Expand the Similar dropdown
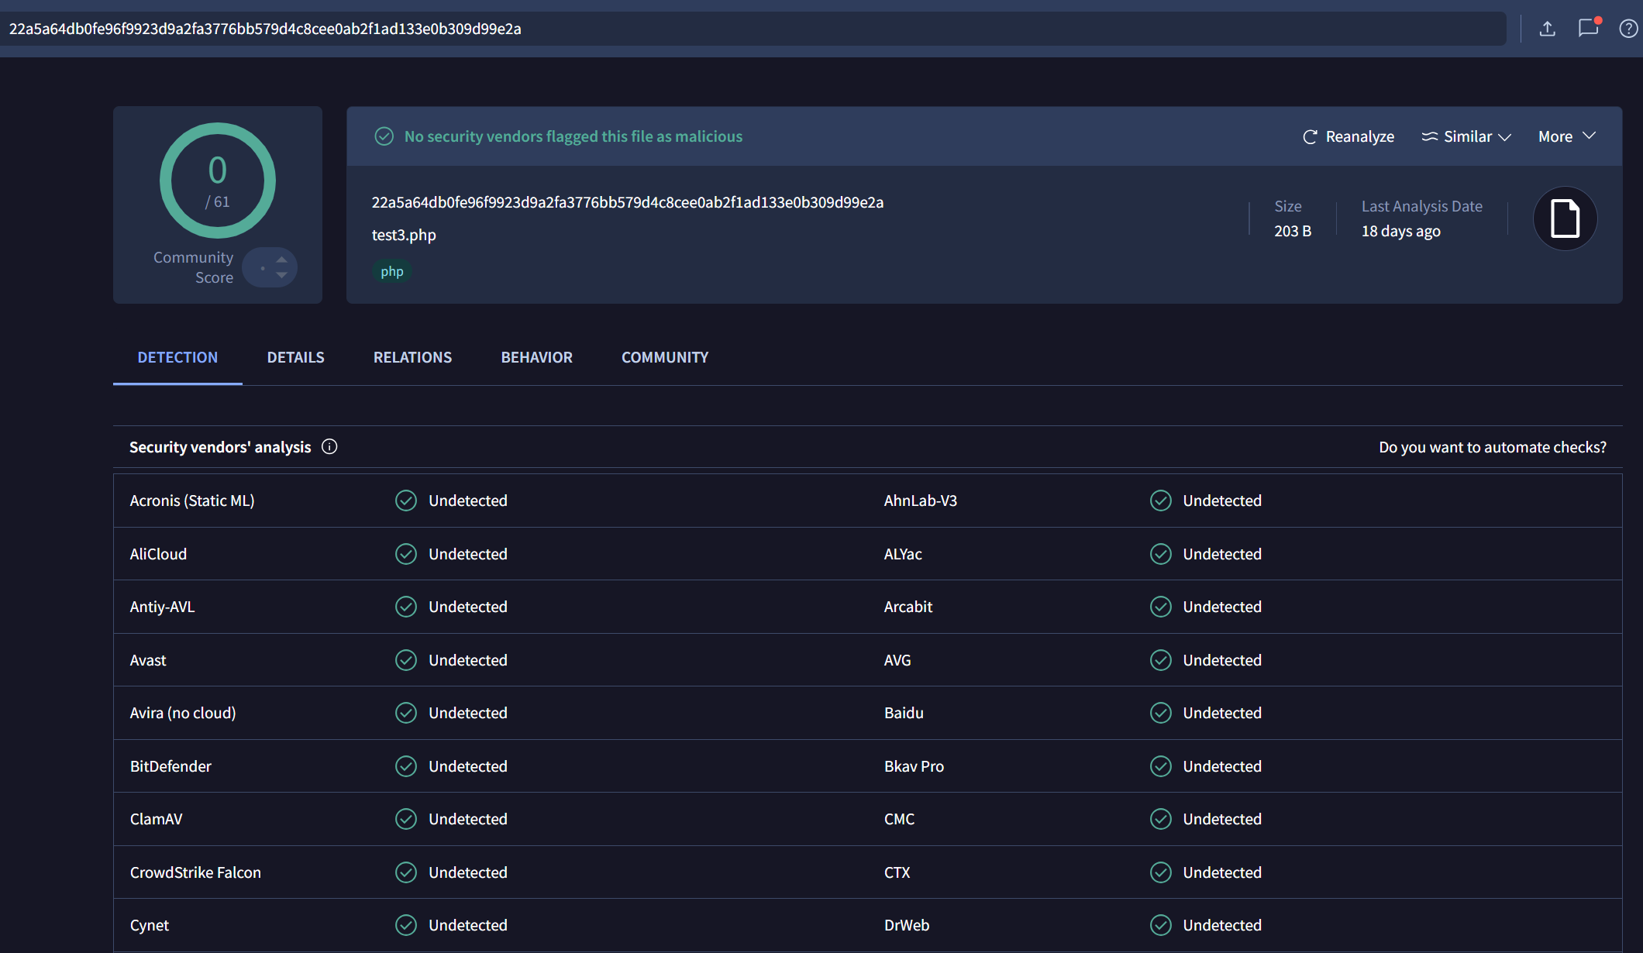Image resolution: width=1643 pixels, height=953 pixels. [1466, 136]
